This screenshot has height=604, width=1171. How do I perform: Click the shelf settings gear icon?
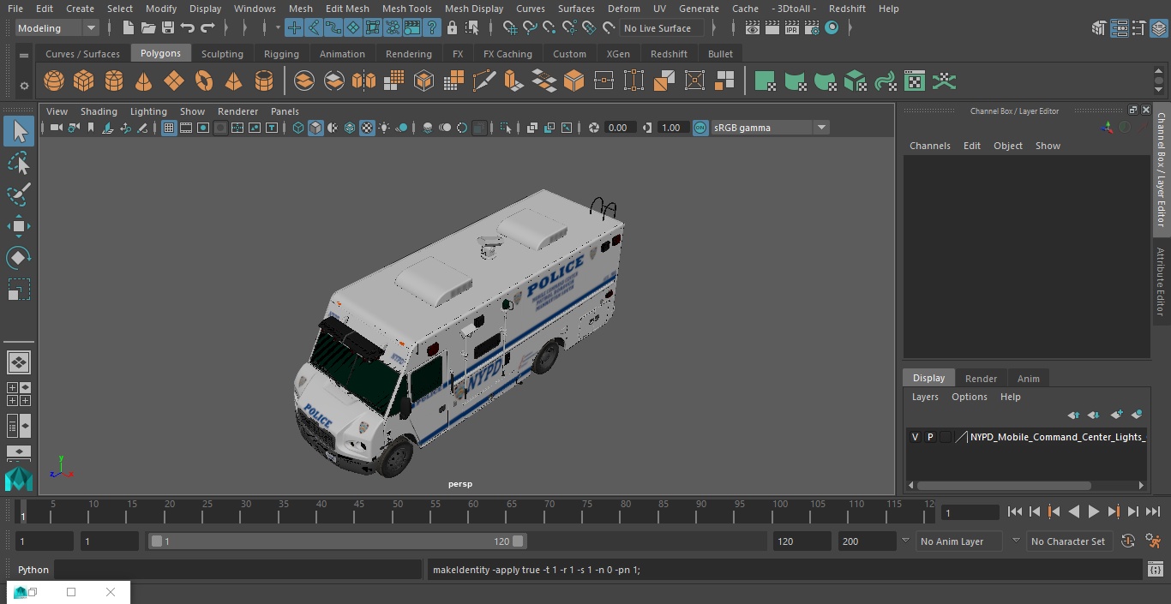24,85
